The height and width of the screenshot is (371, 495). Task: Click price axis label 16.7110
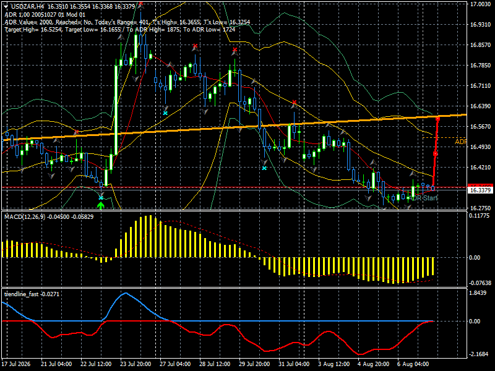(481, 86)
